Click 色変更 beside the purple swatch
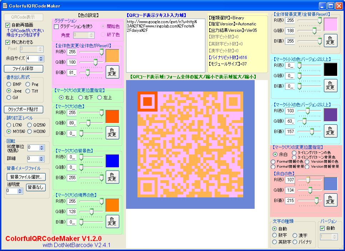 [x=331, y=131]
